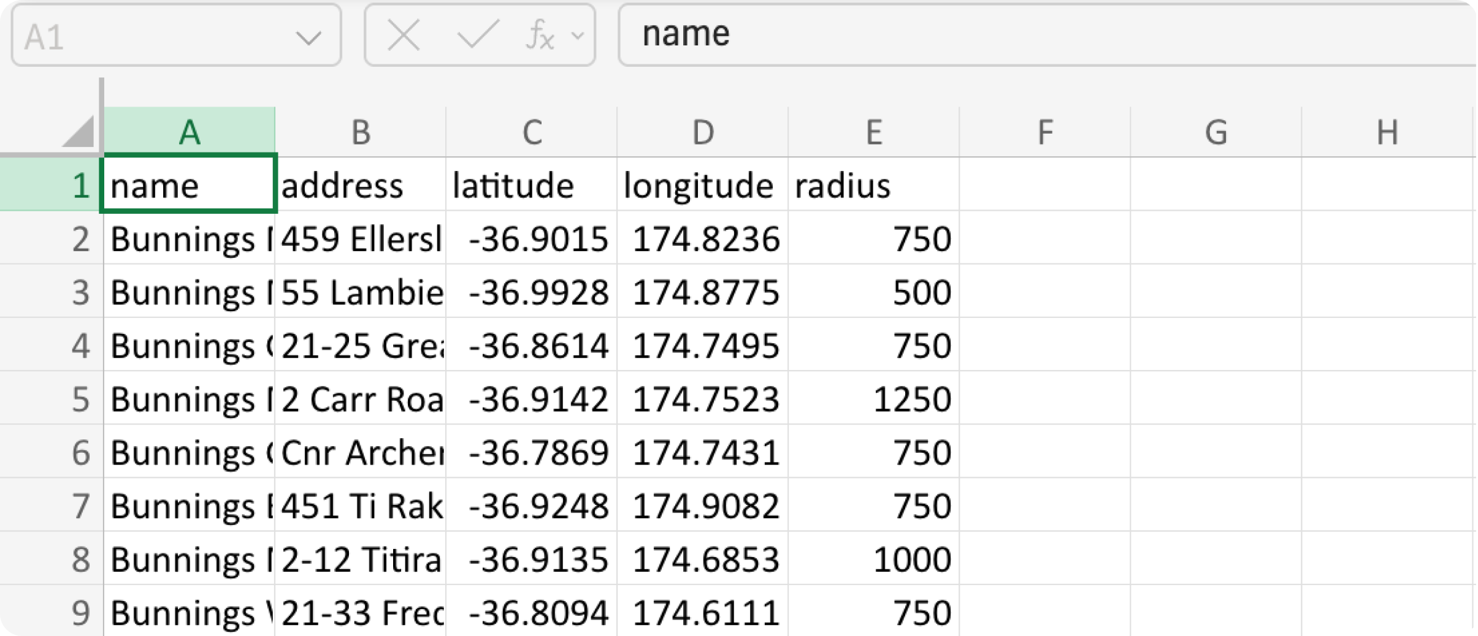
Task: Click radius value 1000
Action: coord(874,558)
